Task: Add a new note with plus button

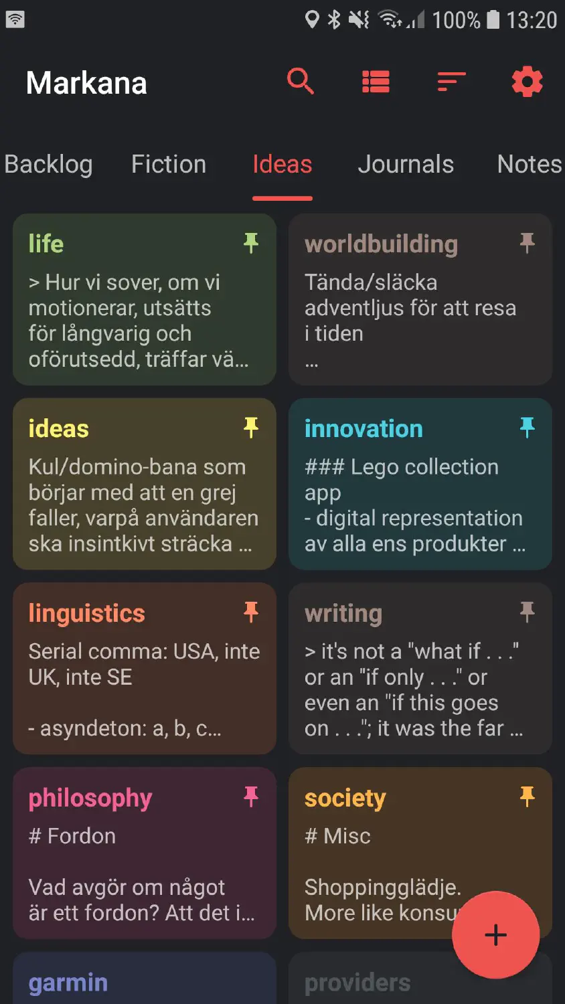Action: coord(495,934)
